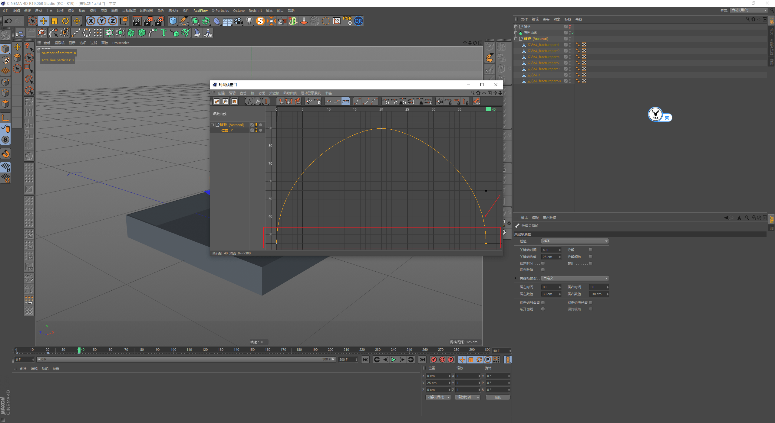Click the Undo arrow icon
Viewport: 775px width, 423px height.
tap(8, 21)
